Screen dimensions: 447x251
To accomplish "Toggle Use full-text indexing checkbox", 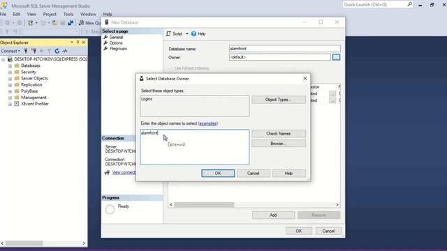I will click(x=170, y=68).
